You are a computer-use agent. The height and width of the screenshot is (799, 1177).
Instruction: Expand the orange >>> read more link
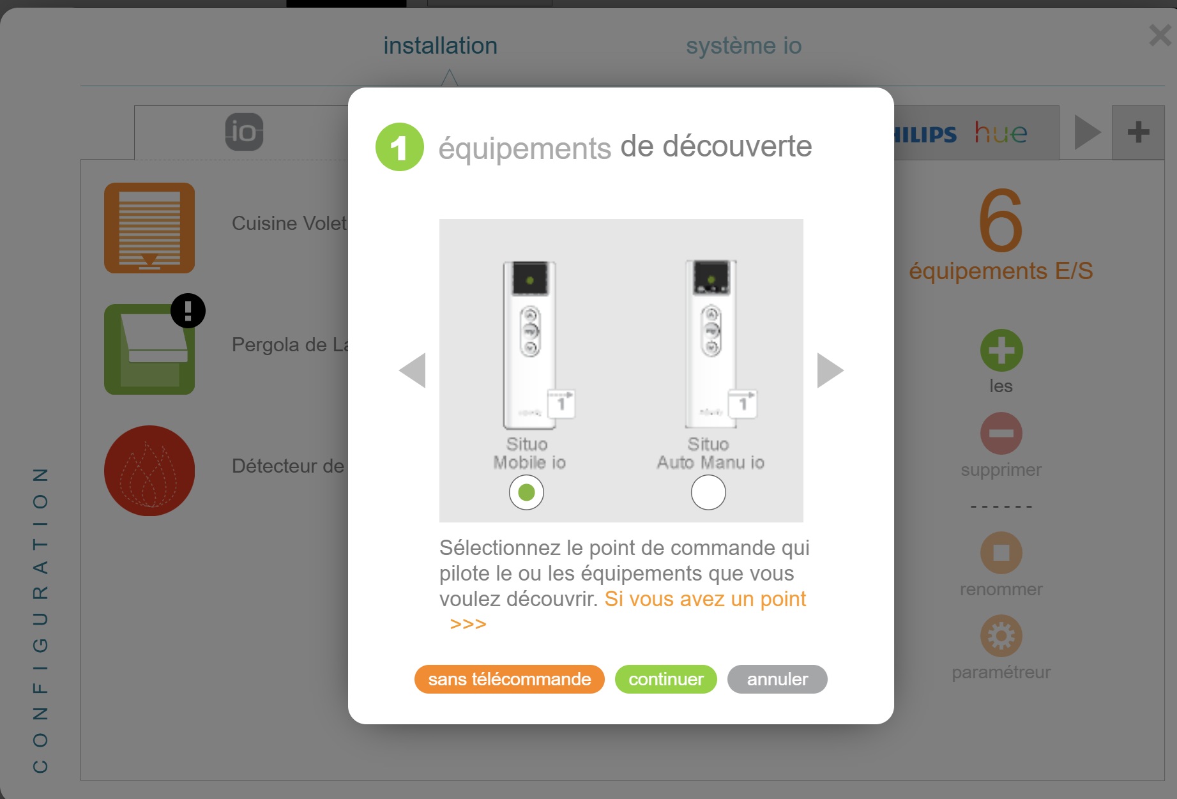(468, 624)
